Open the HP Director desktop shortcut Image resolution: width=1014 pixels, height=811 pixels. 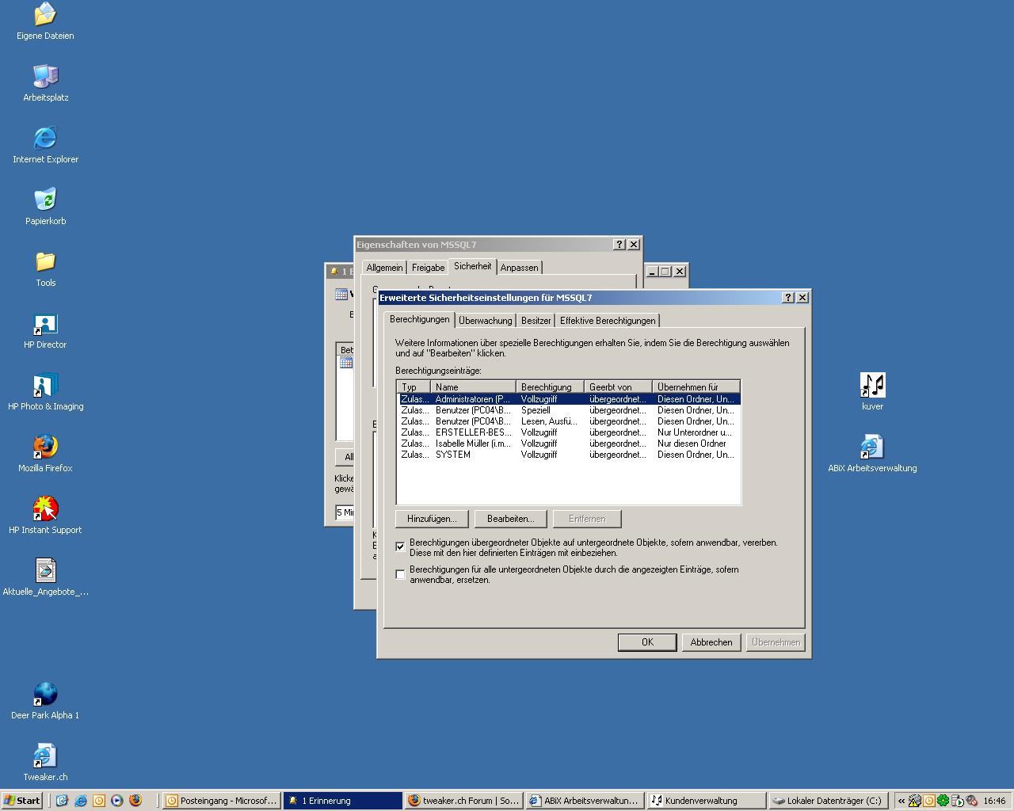point(45,324)
